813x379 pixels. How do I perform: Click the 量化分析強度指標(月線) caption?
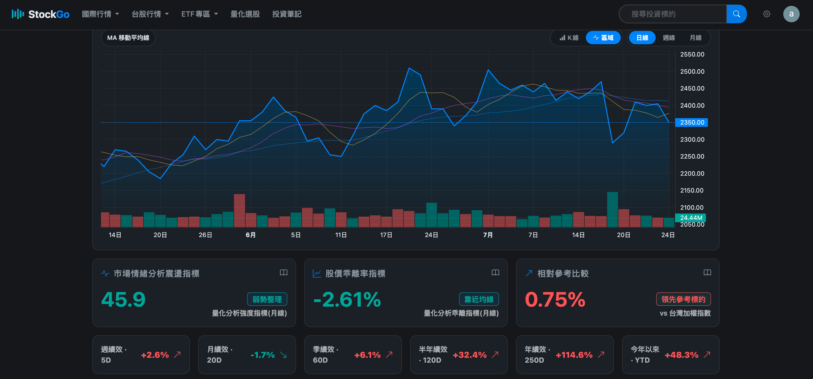tap(249, 313)
